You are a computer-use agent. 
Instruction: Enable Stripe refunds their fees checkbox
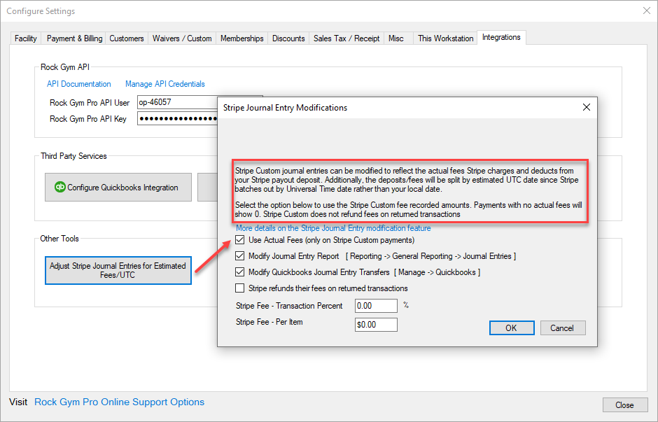[x=239, y=288]
